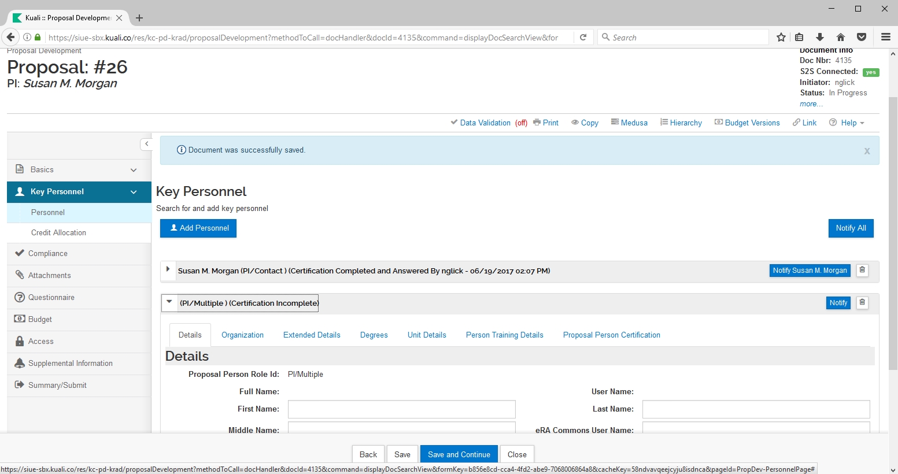Open the Hierarchy panel
This screenshot has height=474, width=898.
point(681,123)
